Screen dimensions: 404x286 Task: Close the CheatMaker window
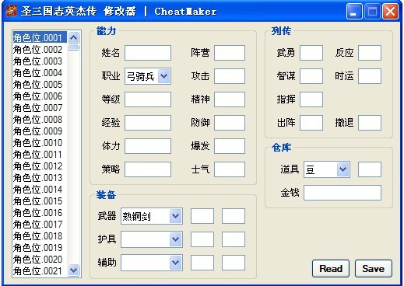(390, 12)
